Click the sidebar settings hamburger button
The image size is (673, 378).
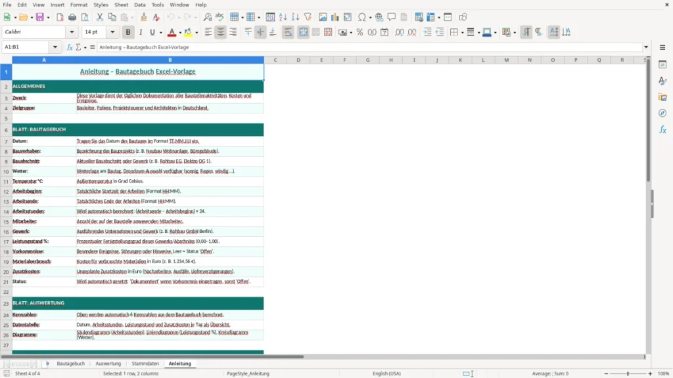[x=662, y=47]
